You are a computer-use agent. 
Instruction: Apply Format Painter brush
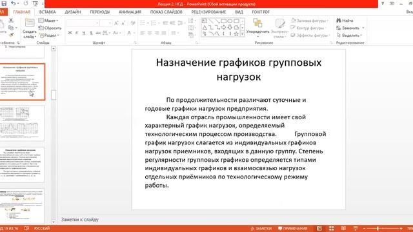(x=11, y=35)
